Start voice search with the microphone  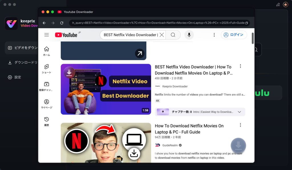coord(189,35)
